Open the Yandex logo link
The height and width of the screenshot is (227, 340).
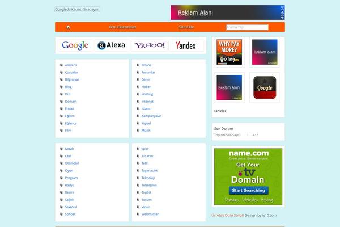pyautogui.click(x=186, y=45)
